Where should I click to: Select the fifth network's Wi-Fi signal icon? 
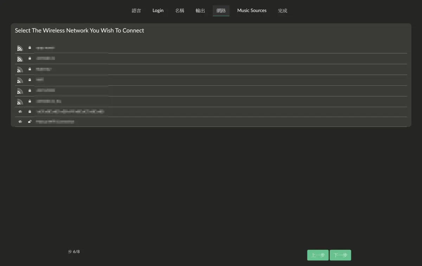20,91
